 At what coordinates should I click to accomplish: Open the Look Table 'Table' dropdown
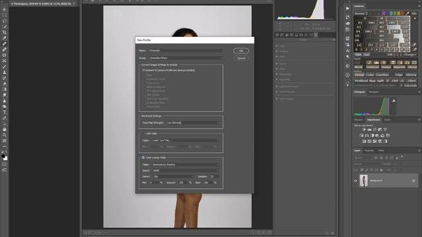point(185,140)
